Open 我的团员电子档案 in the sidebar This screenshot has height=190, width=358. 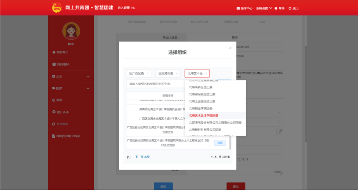pyautogui.click(x=68, y=136)
